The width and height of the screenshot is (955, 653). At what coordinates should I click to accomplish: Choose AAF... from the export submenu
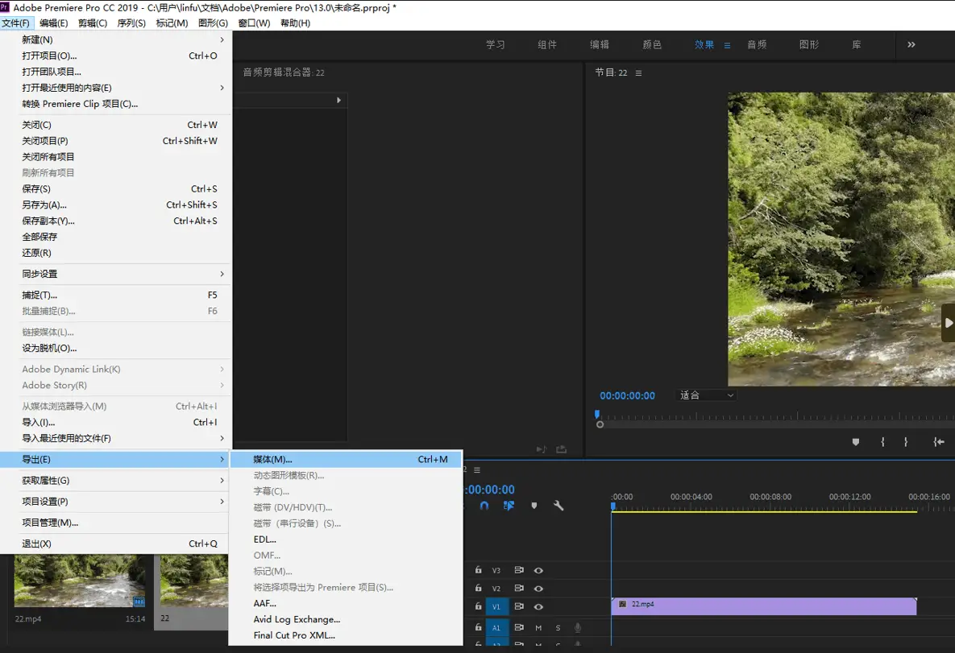point(346,603)
